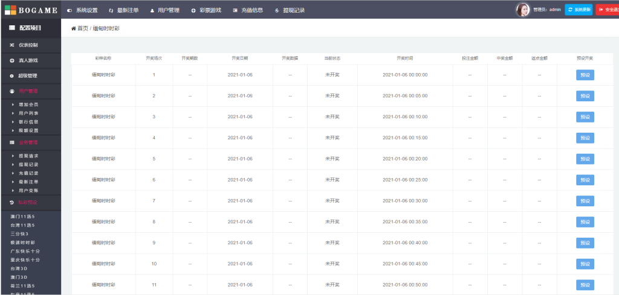Click the home icon in breadcrumb
The image size is (619, 295).
tap(74, 28)
